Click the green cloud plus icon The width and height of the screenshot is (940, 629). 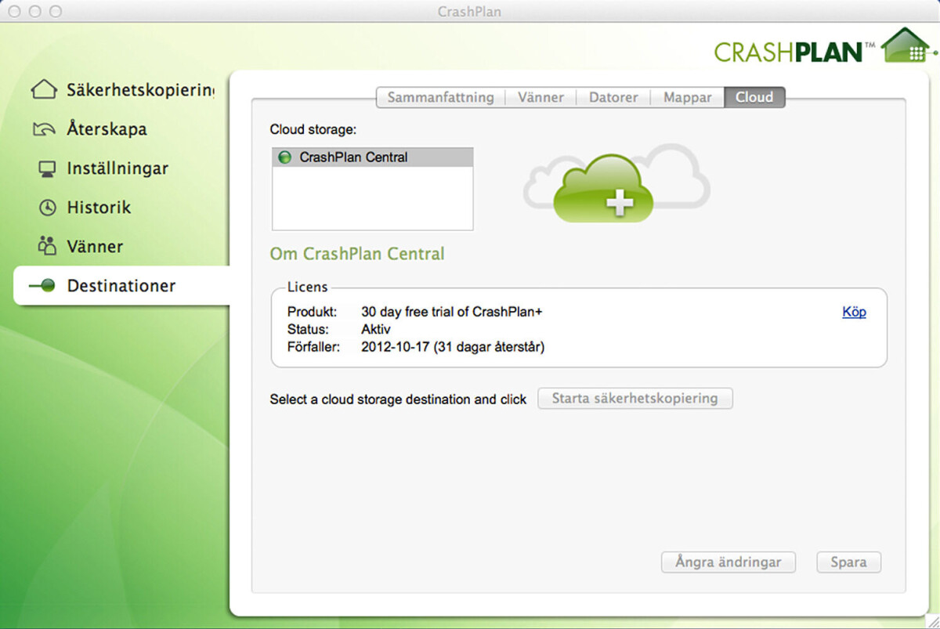click(603, 189)
